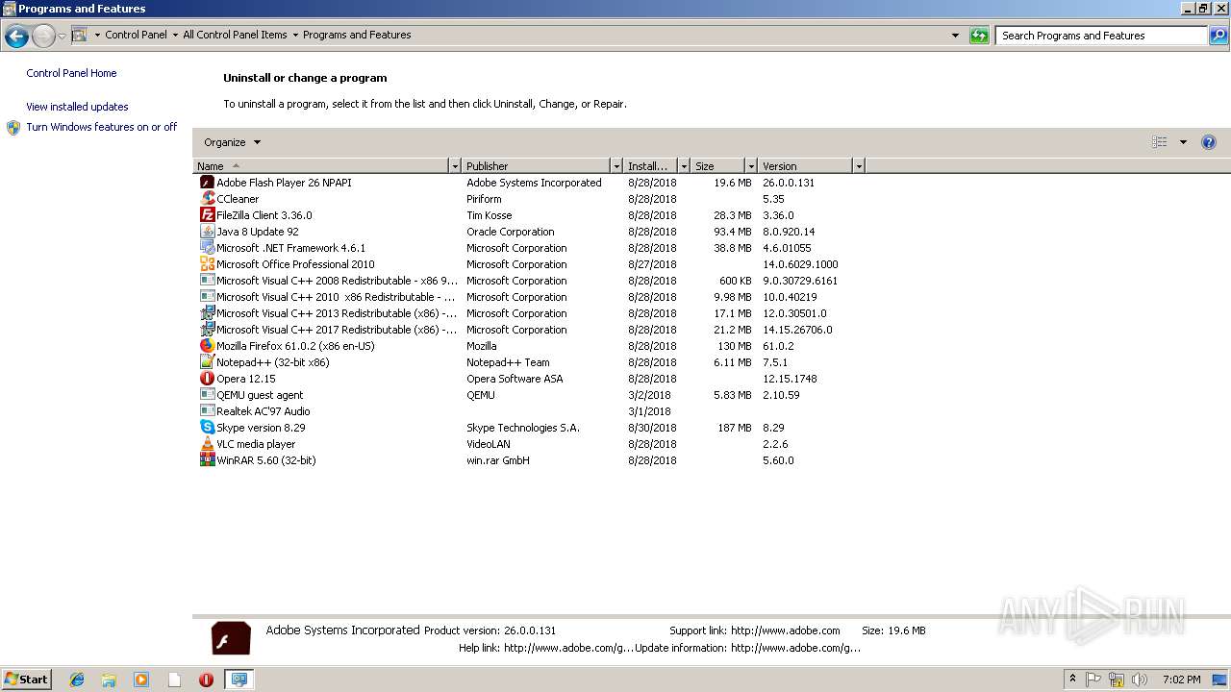Sort by the Publisher column header
The height and width of the screenshot is (692, 1231).
[x=536, y=166]
